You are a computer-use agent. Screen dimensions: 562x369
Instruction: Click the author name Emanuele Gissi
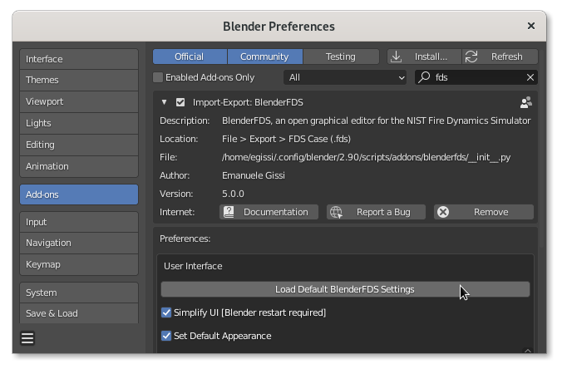pyautogui.click(x=254, y=175)
